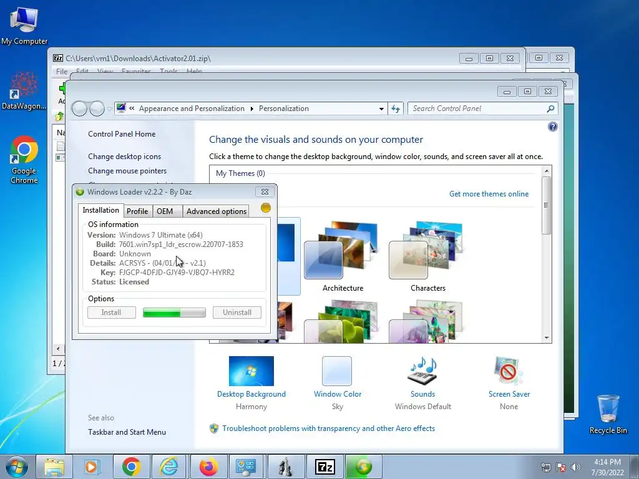The height and width of the screenshot is (479, 639).
Task: Click Change desktop icons link
Action: click(x=124, y=157)
